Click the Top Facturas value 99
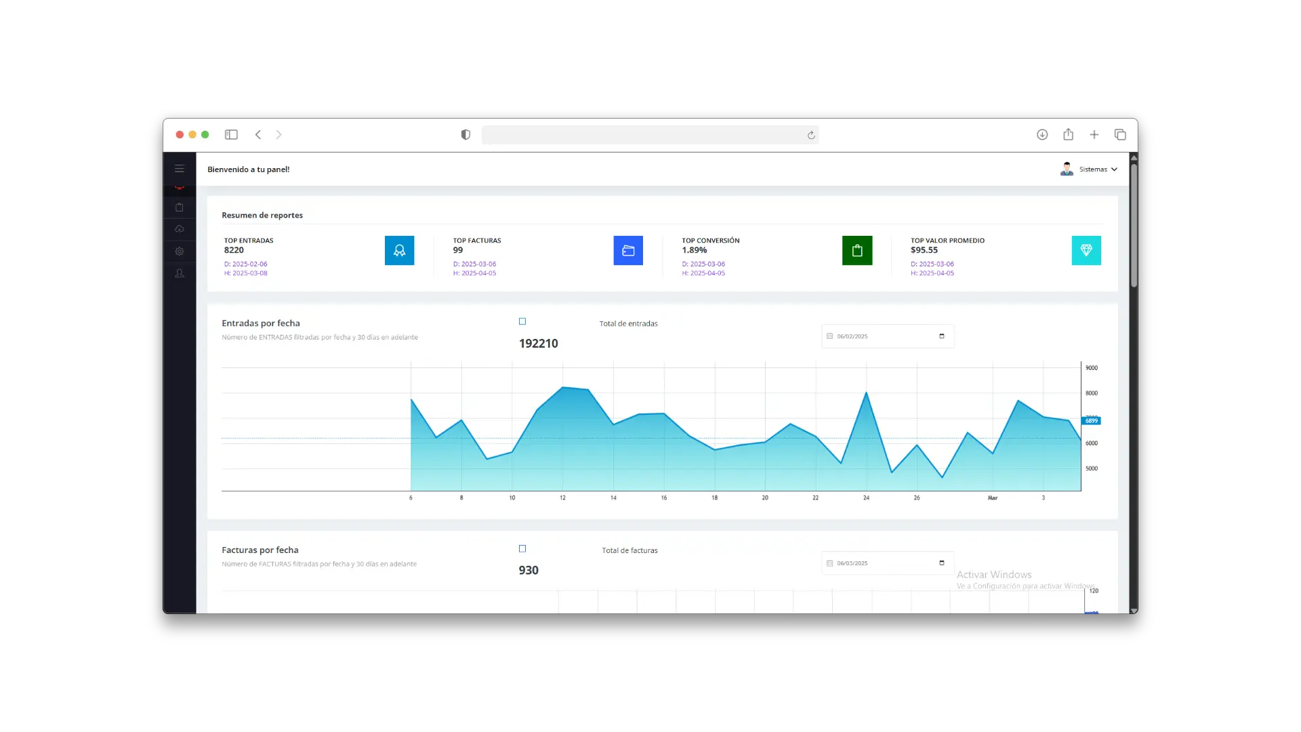This screenshot has height=732, width=1301. pyautogui.click(x=458, y=250)
